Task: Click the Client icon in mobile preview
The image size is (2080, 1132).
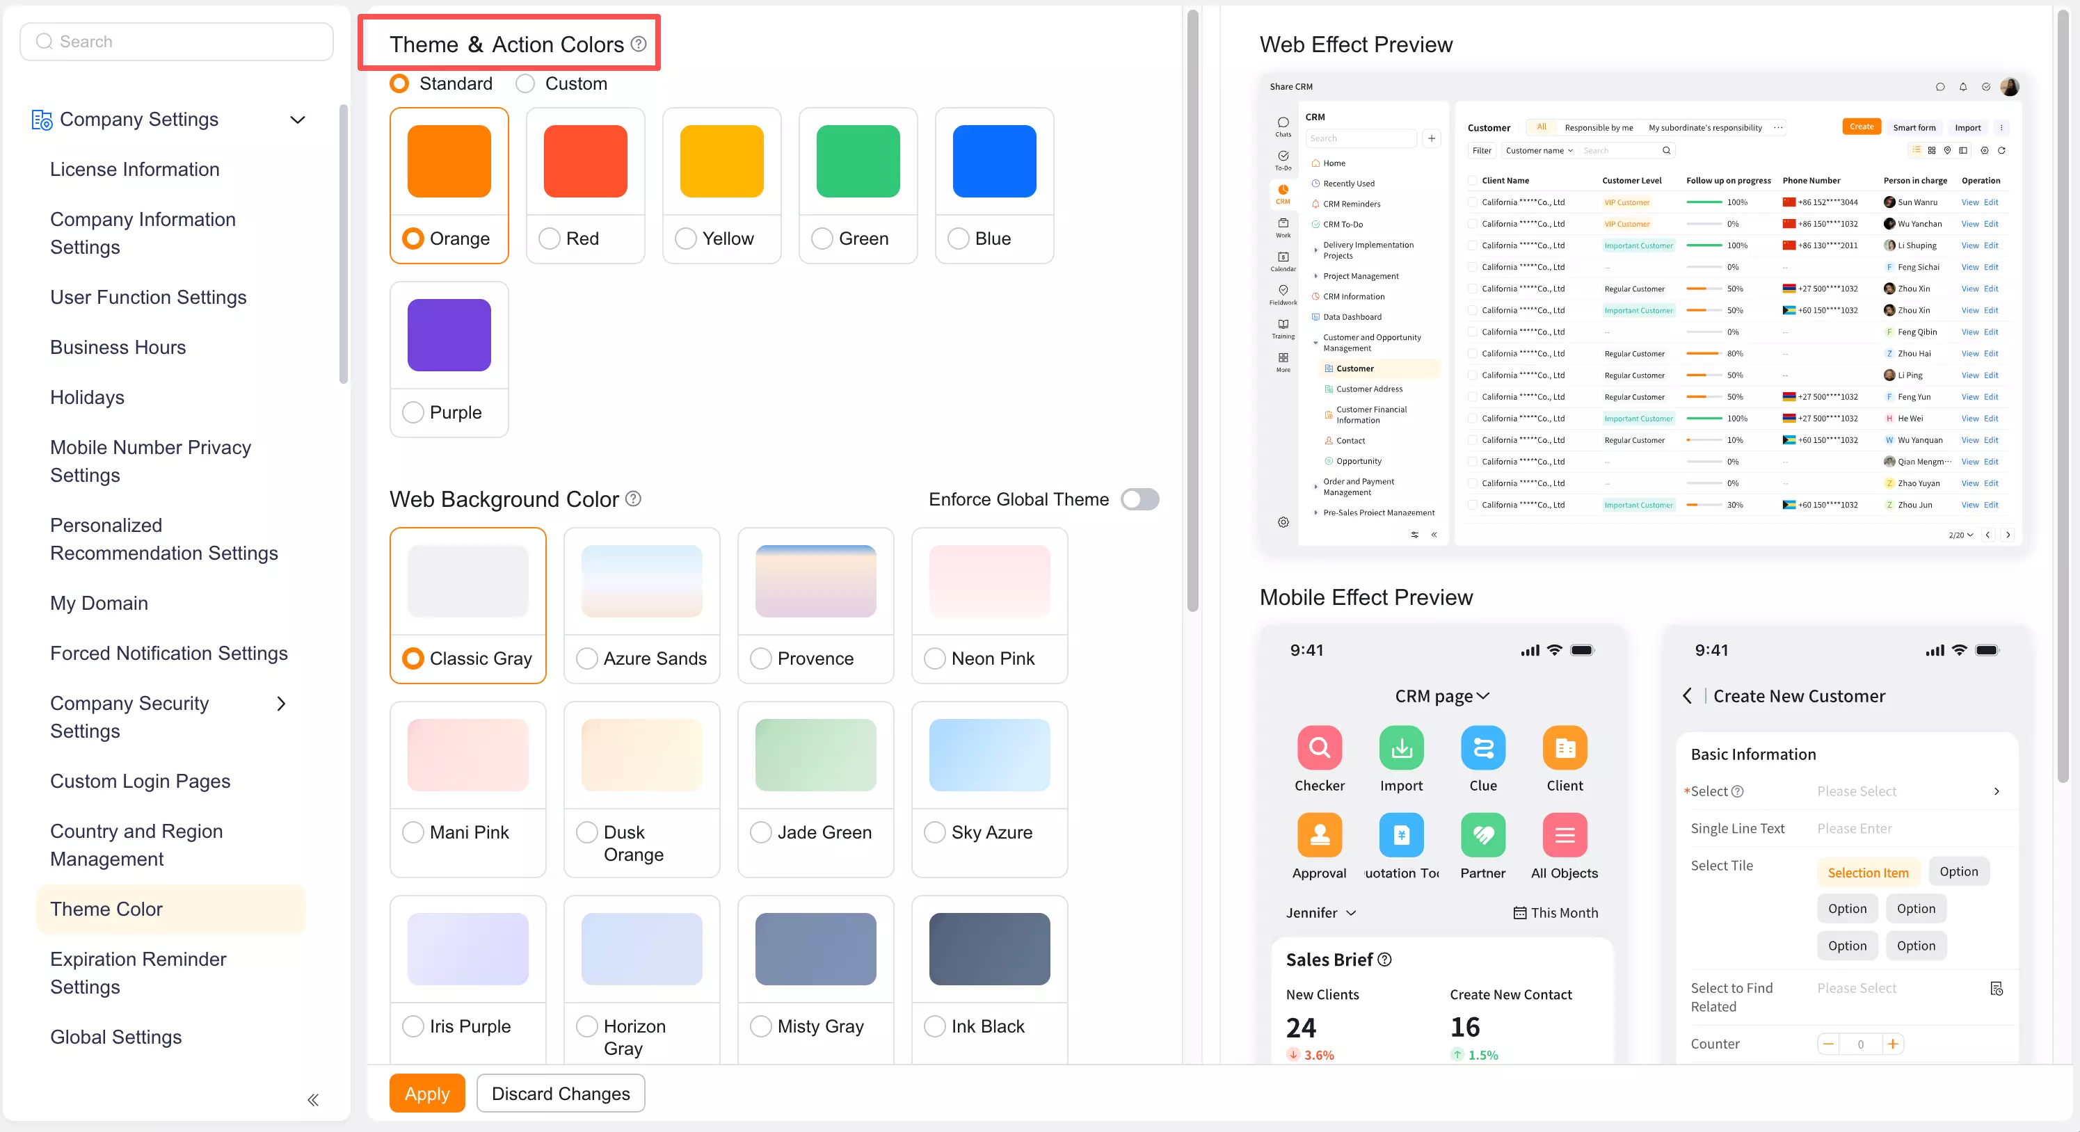Action: (x=1565, y=748)
